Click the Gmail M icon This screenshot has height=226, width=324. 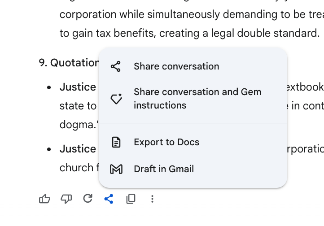tap(116, 169)
